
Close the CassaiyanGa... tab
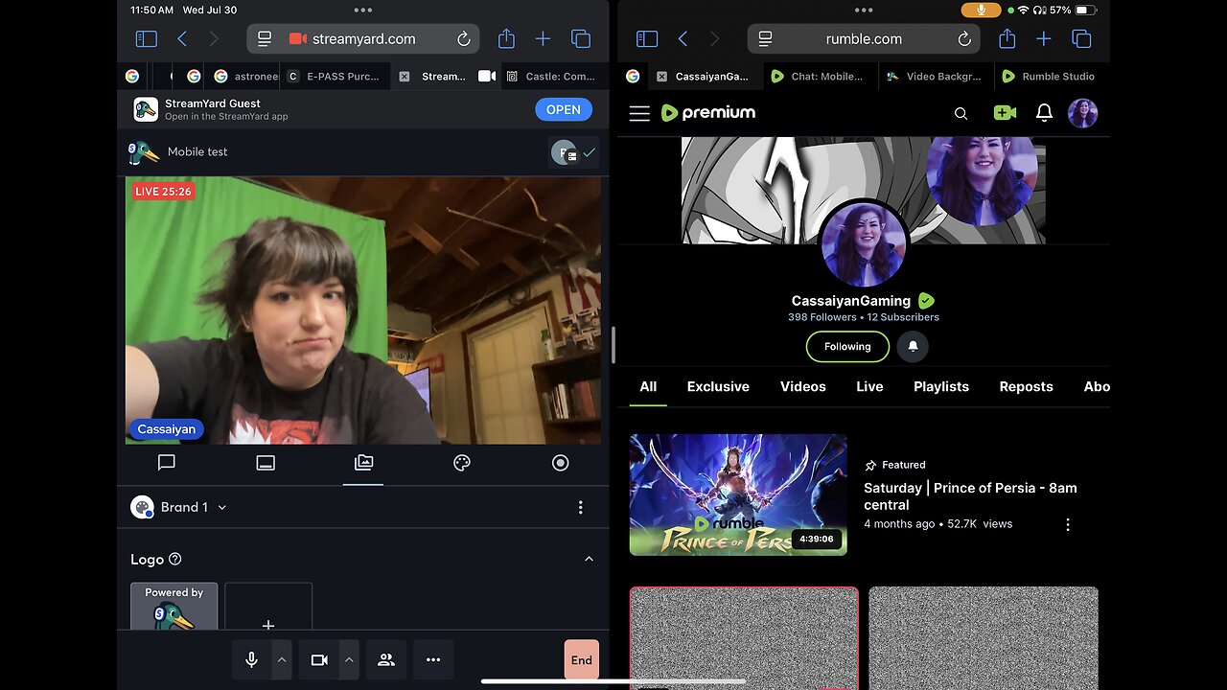tap(661, 77)
